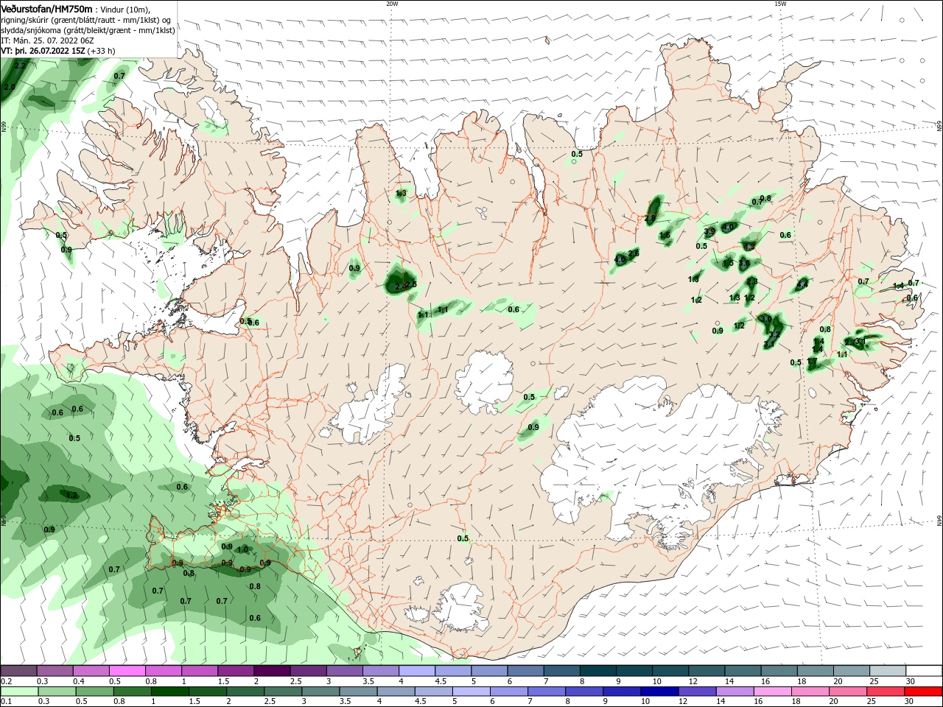943x707 pixels.
Task: Pick lower legend crimson swatch for 25–30
Action: pyautogui.click(x=885, y=692)
